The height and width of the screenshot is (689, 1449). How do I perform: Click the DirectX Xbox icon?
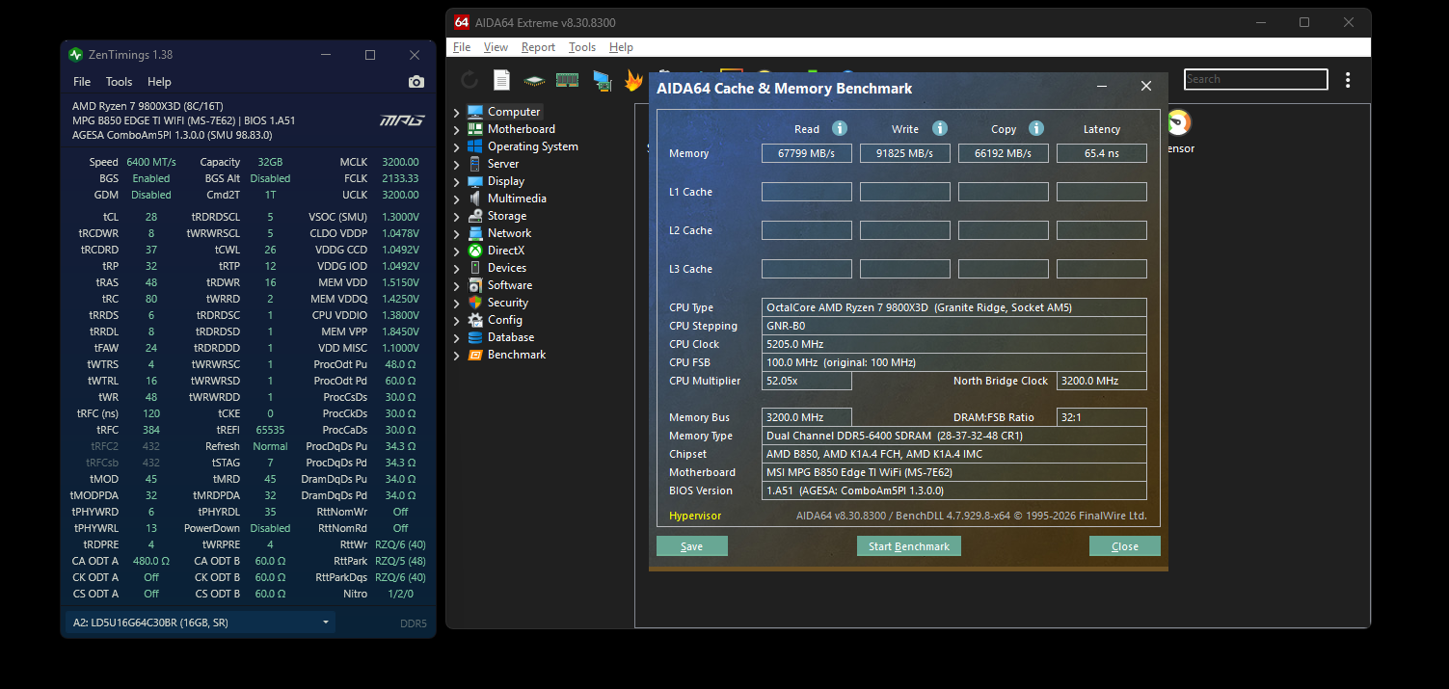475,251
